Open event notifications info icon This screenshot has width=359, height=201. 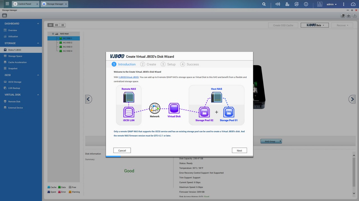(x=306, y=4)
